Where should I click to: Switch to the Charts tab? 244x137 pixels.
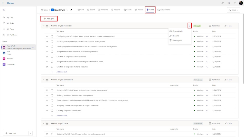128,10
